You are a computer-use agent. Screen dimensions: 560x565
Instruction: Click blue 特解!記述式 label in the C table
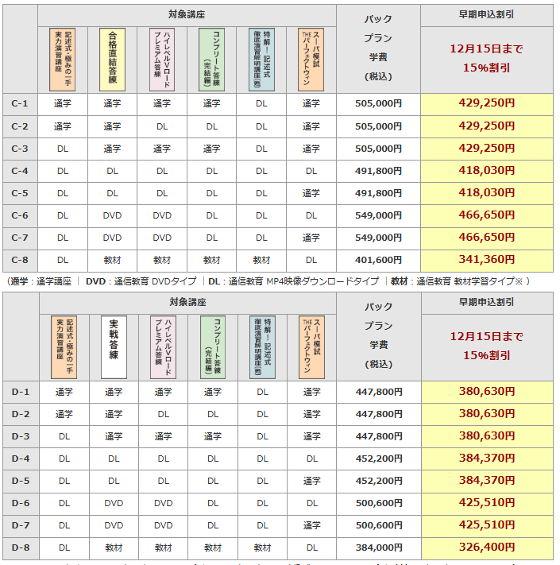click(x=262, y=60)
